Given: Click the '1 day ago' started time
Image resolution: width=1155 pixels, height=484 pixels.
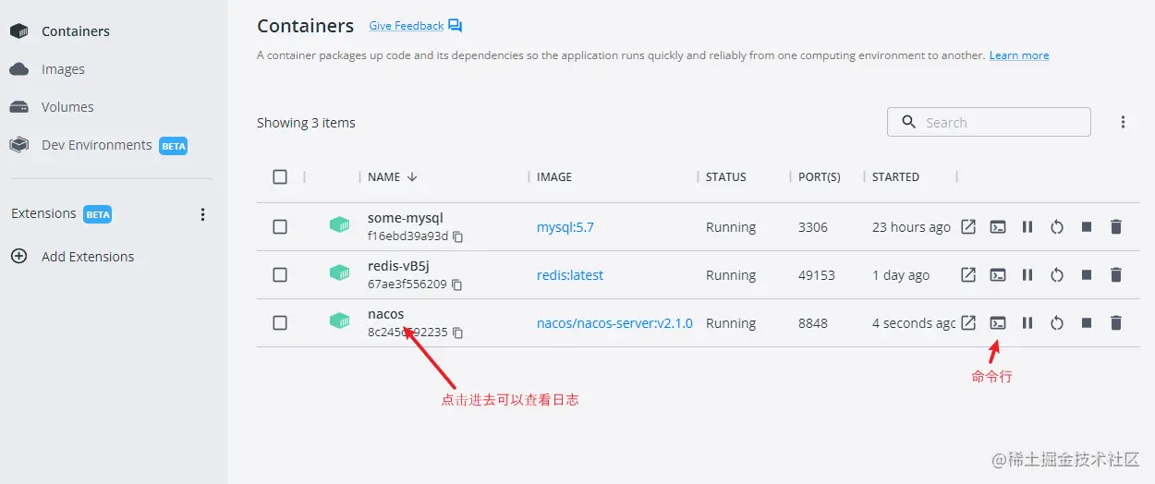Looking at the screenshot, I should [x=901, y=275].
